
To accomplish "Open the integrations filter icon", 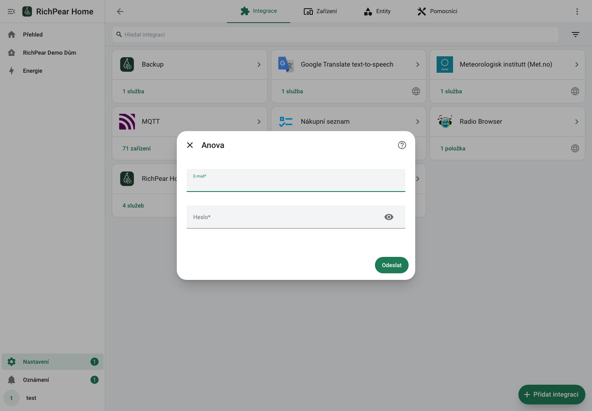I will click(576, 35).
